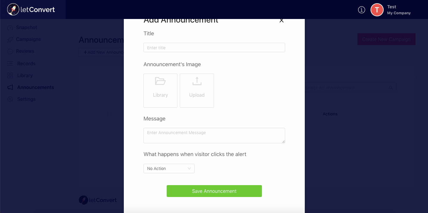Click the letConvert rocket logo

pos(13,9)
